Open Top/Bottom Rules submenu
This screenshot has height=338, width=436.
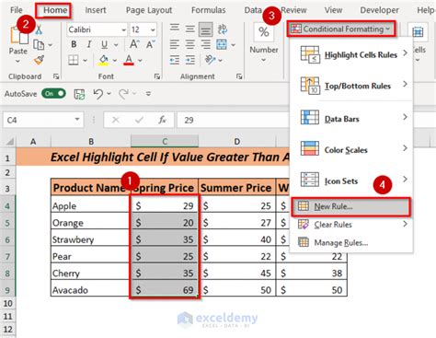(x=351, y=86)
